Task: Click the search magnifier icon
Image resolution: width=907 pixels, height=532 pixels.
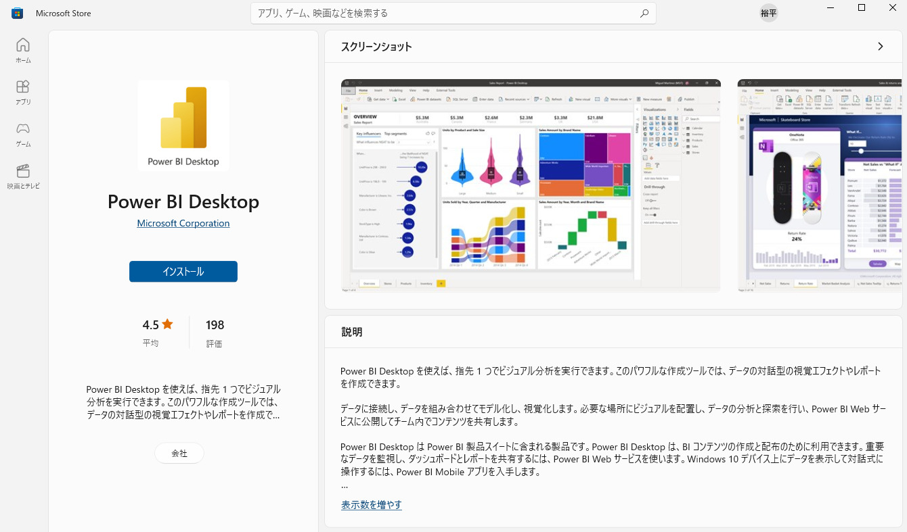Action: tap(644, 13)
